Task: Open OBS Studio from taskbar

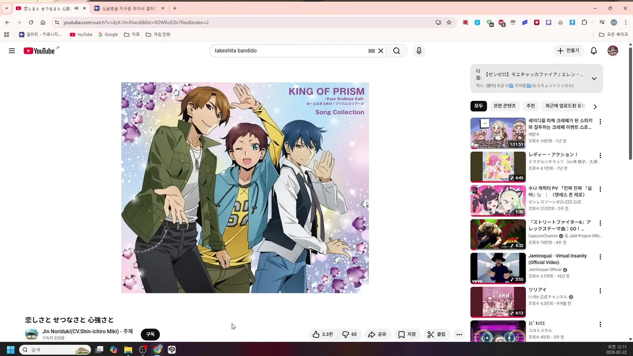Action: coord(143,350)
